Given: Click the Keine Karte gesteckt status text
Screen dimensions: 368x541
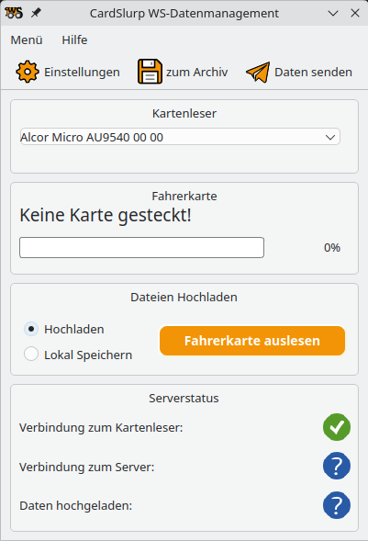Looking at the screenshot, I should pyautogui.click(x=106, y=215).
